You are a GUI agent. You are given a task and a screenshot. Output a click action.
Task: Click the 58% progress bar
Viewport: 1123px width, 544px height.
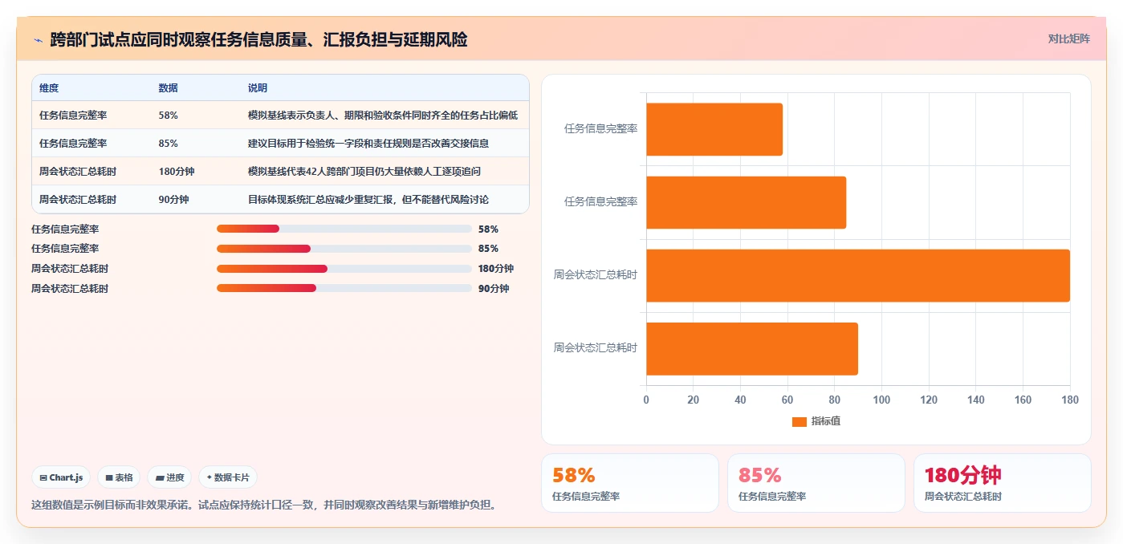click(344, 229)
